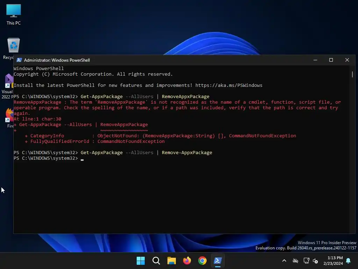Click 'Remove-AppxPackage' in the last command
The height and width of the screenshot is (269, 358).
[187, 153]
